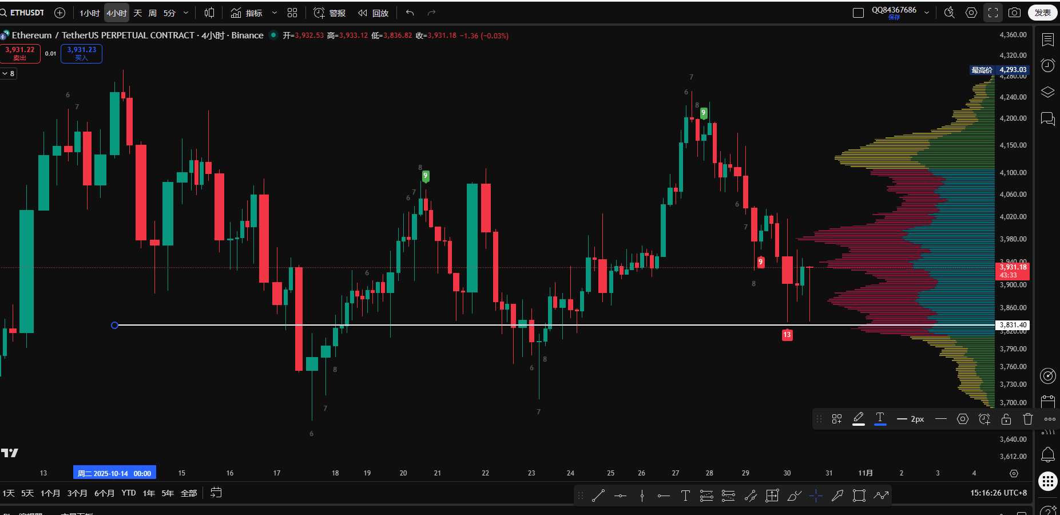Viewport: 1060px width, 515px height.
Task: Expand the collapsed indicators legend showing 8
Action: coord(8,73)
